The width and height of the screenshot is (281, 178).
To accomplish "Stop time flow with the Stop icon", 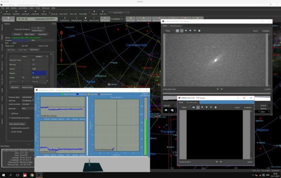I will pos(85,19).
